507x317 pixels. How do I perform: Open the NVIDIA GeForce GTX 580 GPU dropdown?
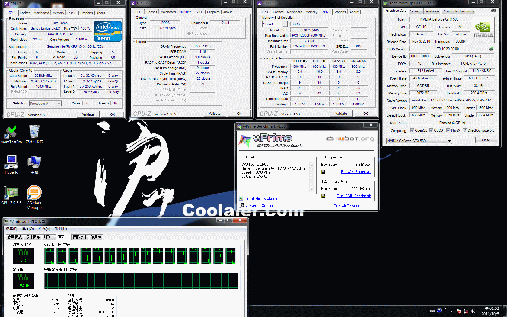[x=419, y=141]
